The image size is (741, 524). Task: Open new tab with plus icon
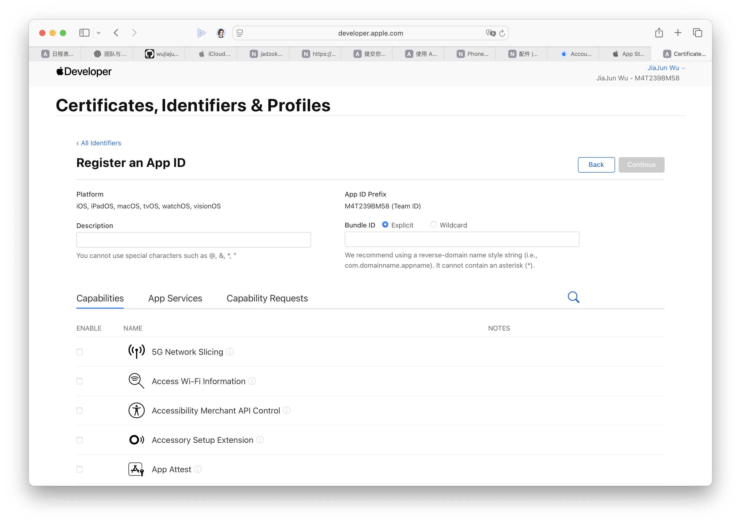678,32
